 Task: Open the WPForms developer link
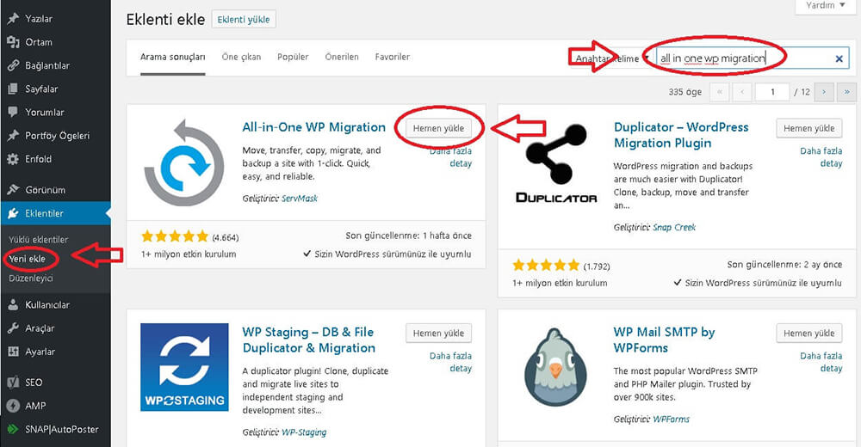(671, 419)
